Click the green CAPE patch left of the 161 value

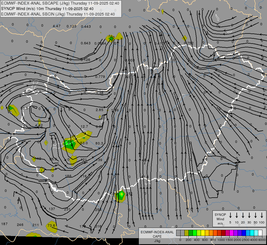121,195
